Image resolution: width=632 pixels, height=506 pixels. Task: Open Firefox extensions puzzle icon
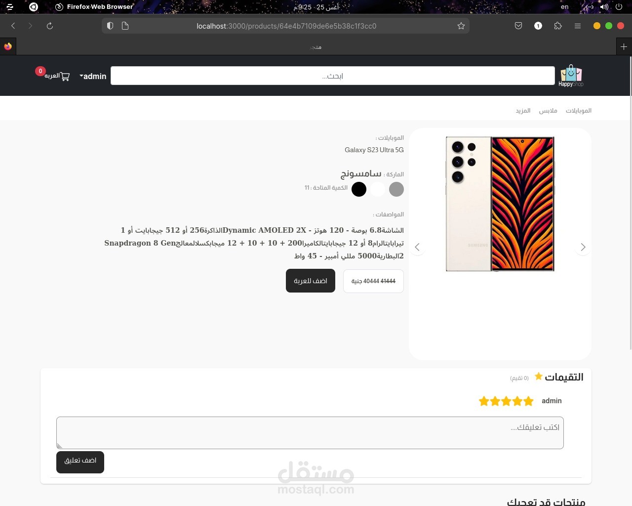[558, 26]
